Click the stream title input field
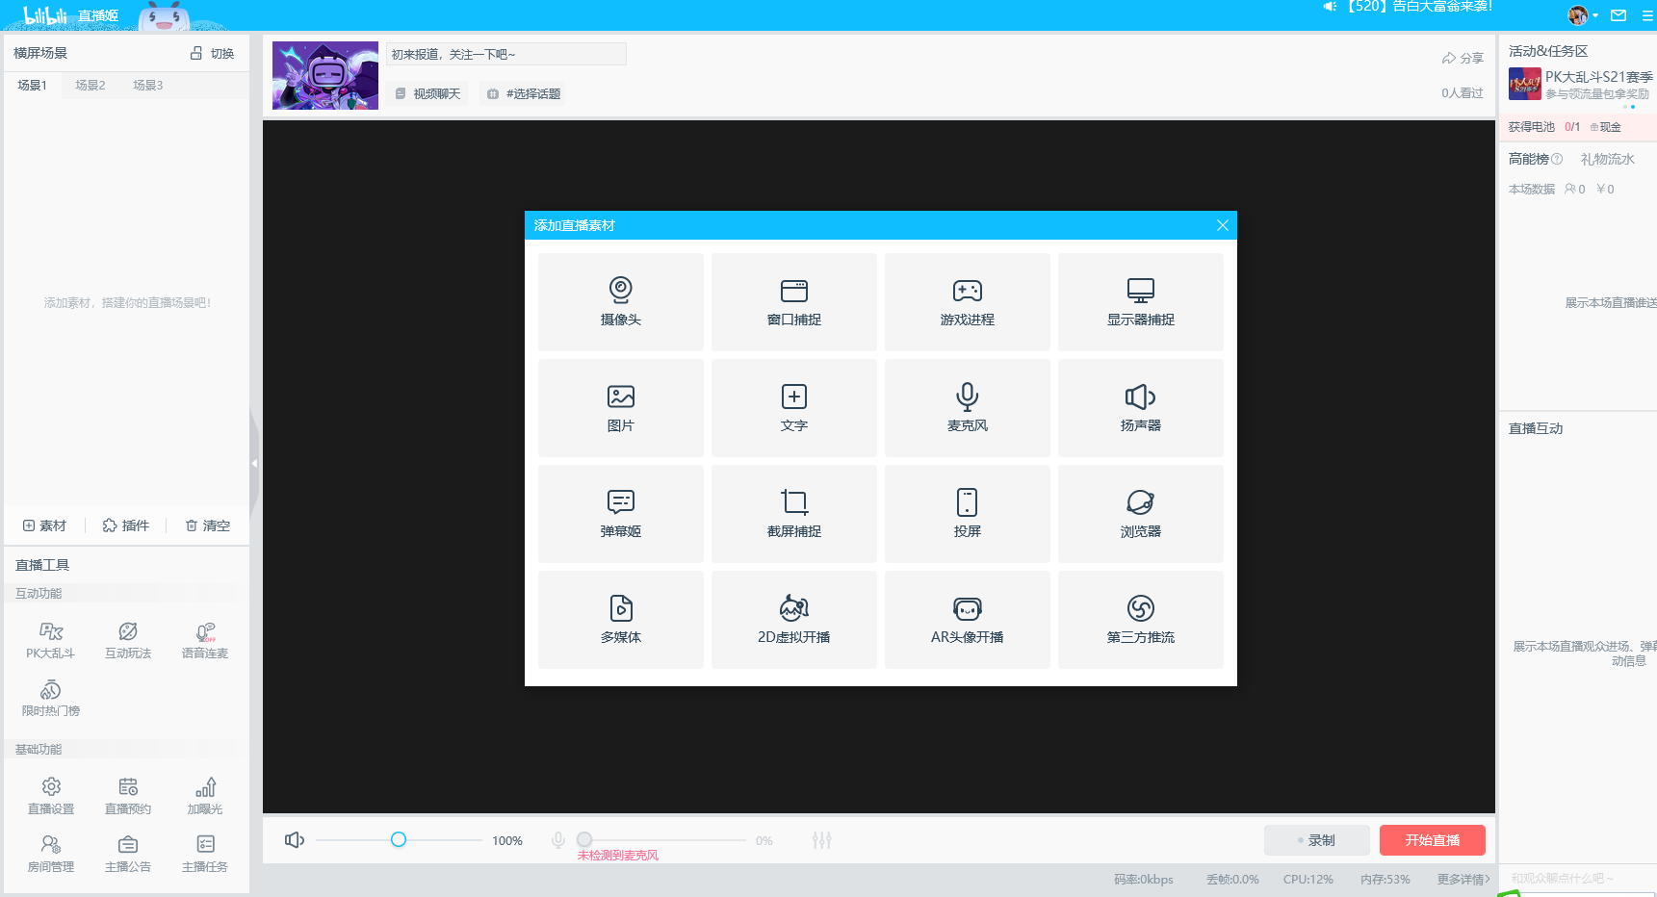This screenshot has width=1657, height=897. [506, 54]
